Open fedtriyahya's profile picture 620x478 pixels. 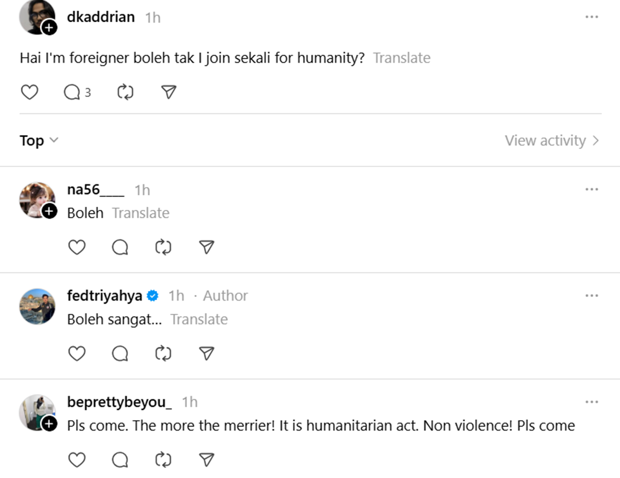(37, 306)
